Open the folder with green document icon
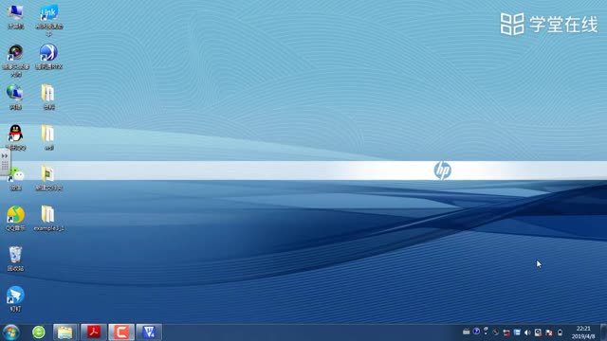The width and height of the screenshot is (607, 341). point(48,178)
